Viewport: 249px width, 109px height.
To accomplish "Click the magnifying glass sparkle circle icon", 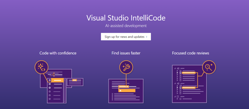I will click(x=209, y=67).
